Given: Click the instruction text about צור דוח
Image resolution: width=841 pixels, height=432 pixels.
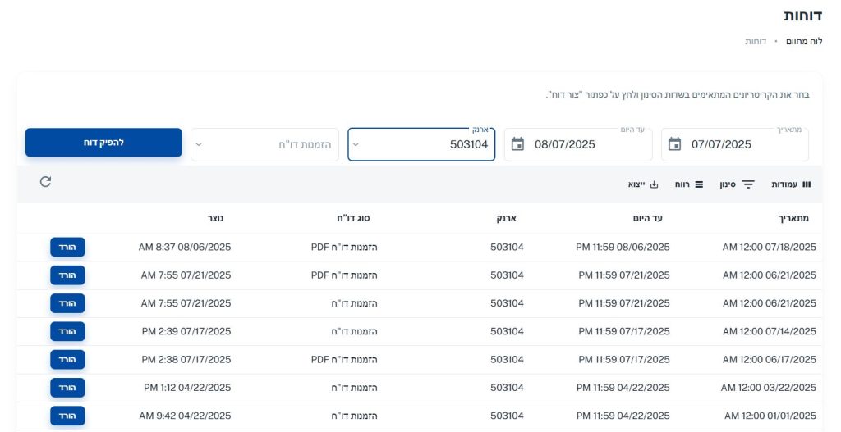Looking at the screenshot, I should 678,95.
